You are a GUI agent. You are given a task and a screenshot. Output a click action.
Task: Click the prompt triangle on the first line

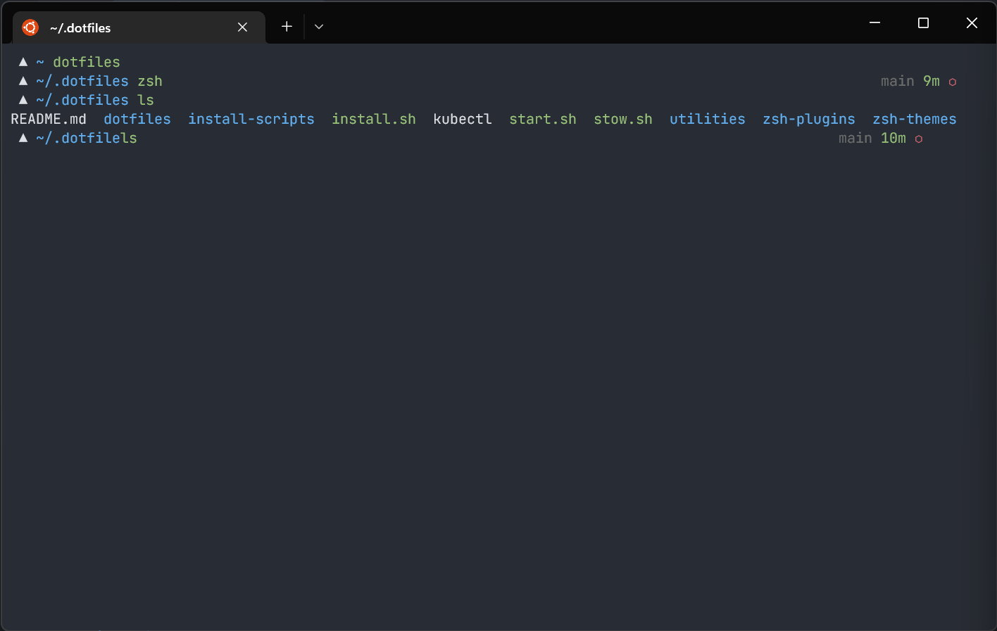coord(23,62)
